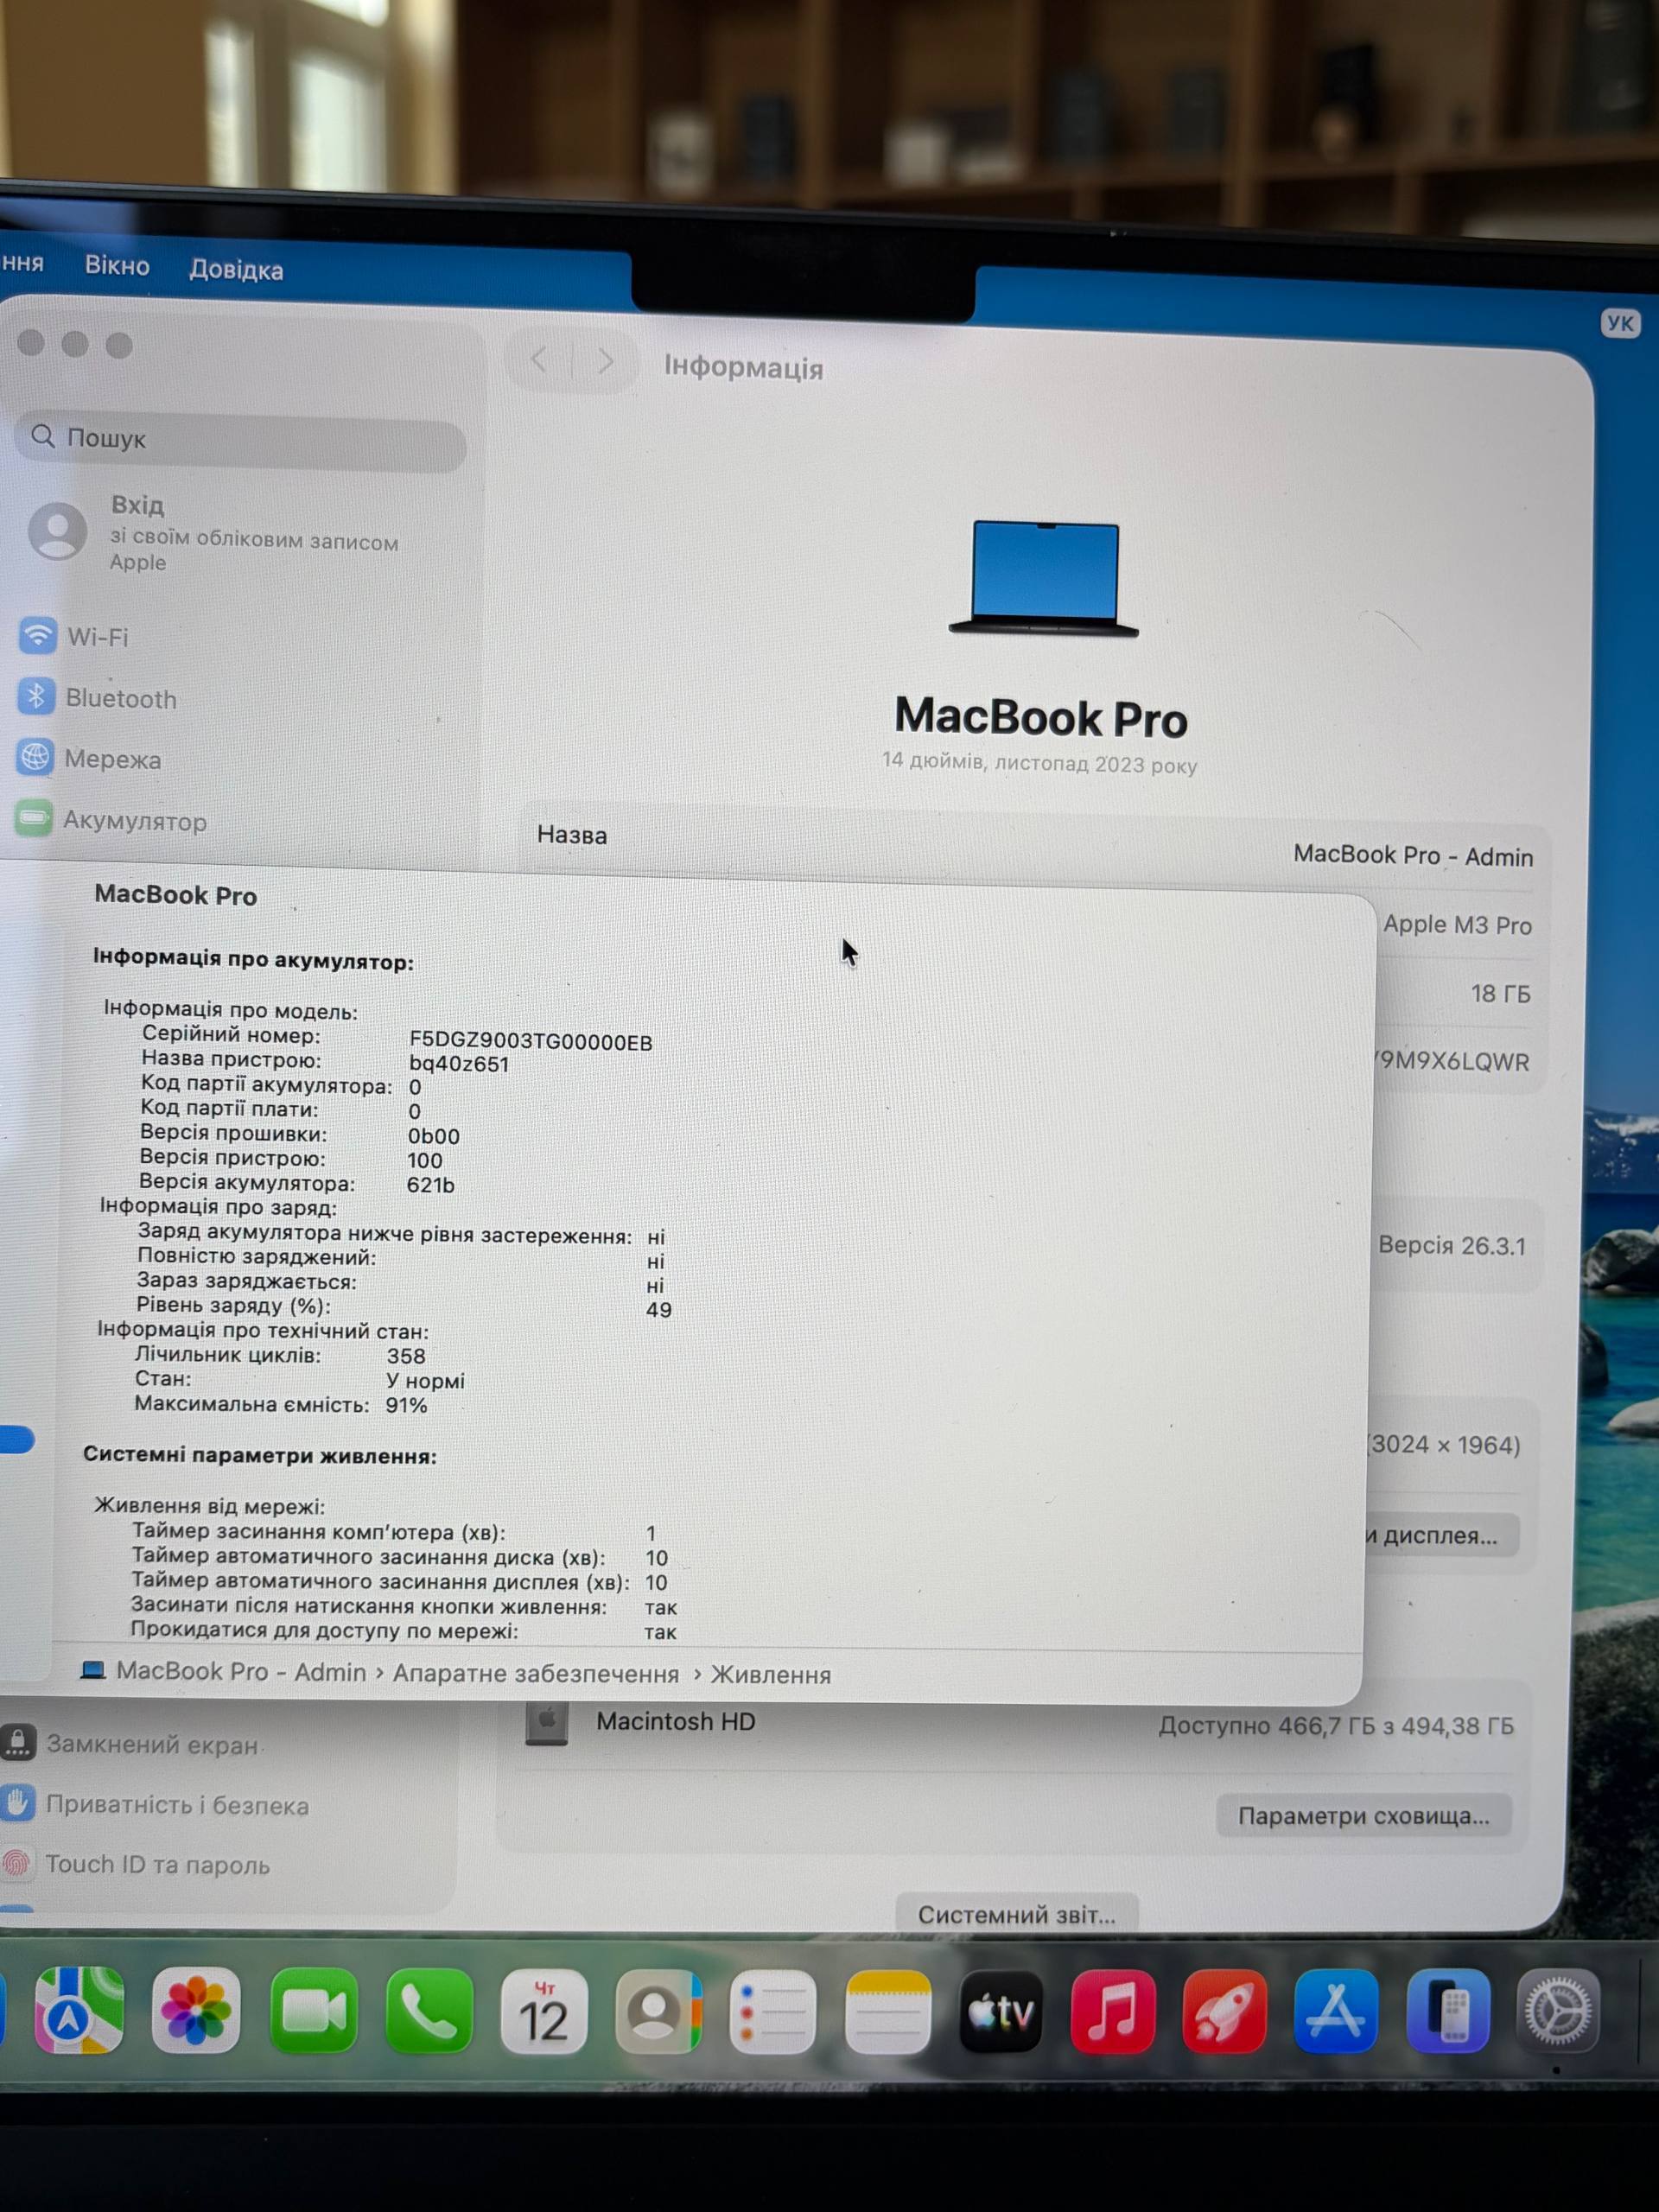Click the 18 ГБ memory value
This screenshot has width=1659, height=2212.
click(1500, 993)
